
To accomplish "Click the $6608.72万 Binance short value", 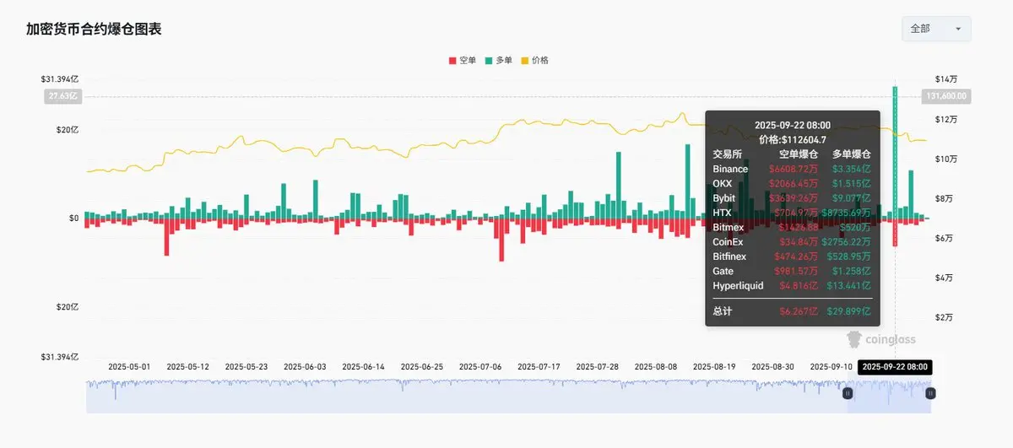I will 794,169.
